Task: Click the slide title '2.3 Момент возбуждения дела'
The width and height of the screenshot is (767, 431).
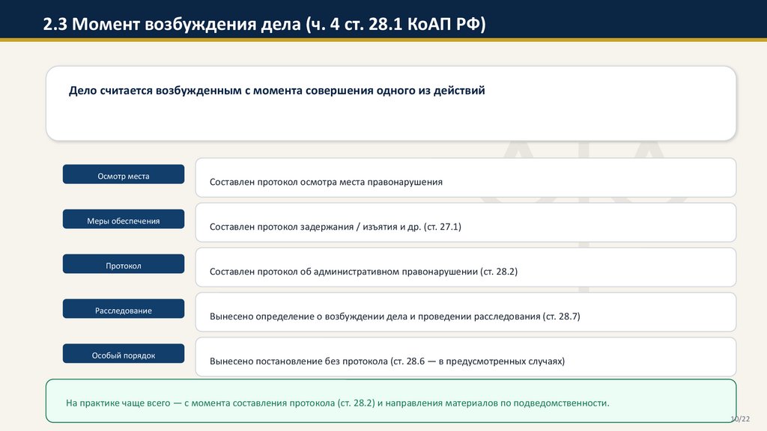Action: coord(264,23)
